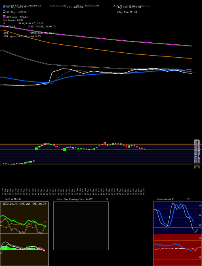Click the 'Stochastics & R' panel title

point(165,199)
